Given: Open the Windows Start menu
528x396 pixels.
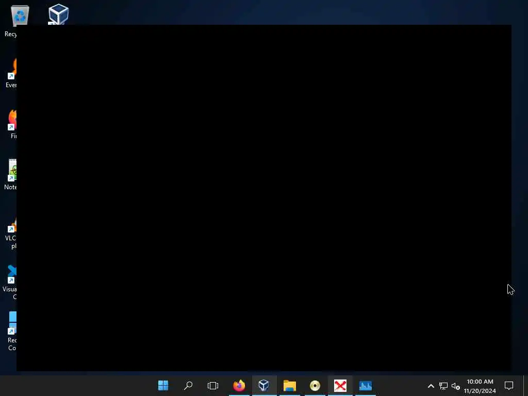Looking at the screenshot, I should [163, 385].
